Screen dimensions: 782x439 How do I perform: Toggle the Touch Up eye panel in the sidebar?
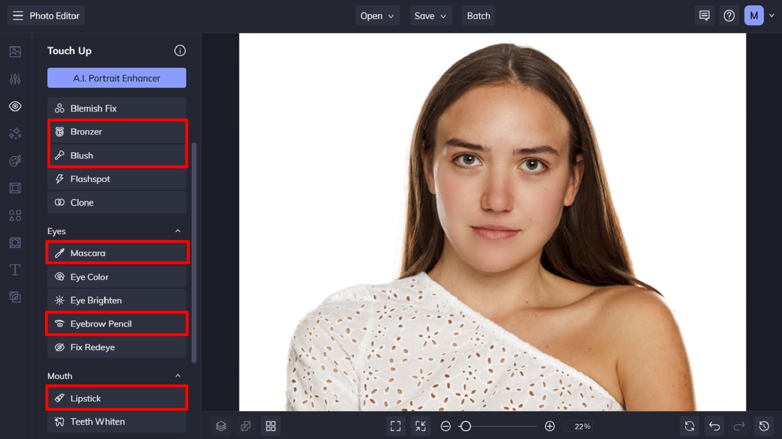click(x=15, y=106)
